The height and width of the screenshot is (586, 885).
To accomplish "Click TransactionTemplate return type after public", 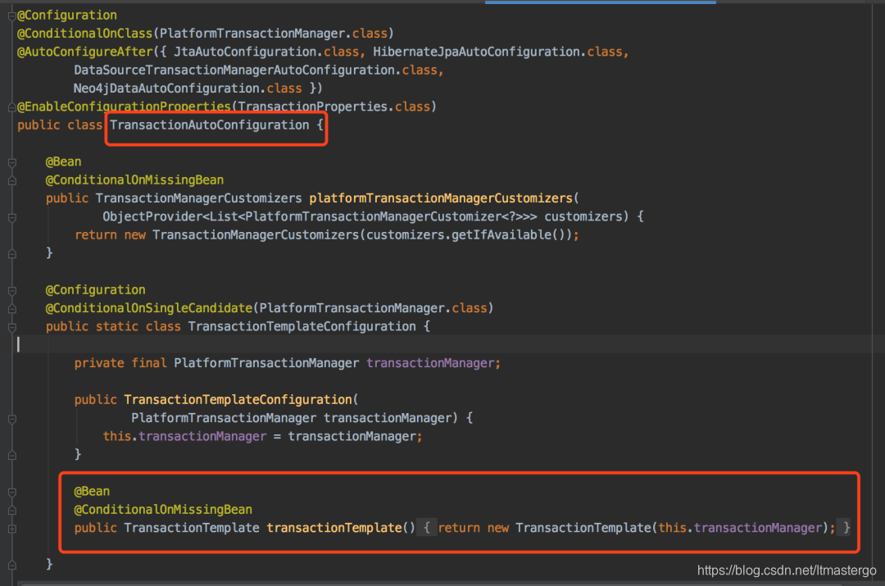I will [191, 528].
